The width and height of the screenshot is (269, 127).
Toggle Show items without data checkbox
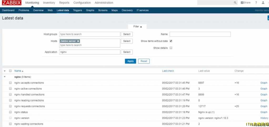pos(171,41)
